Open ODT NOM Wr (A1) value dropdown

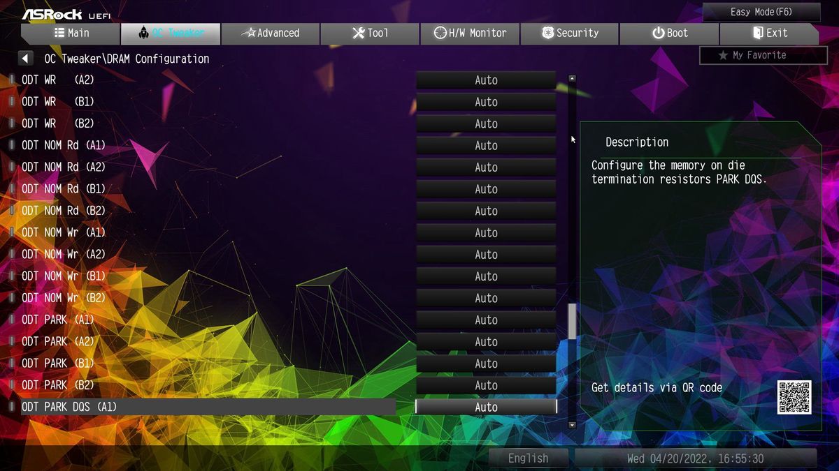486,232
